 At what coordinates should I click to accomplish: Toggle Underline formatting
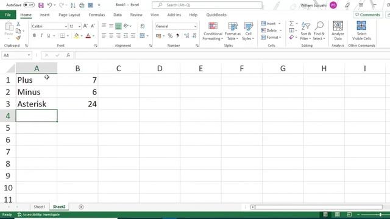(49, 36)
